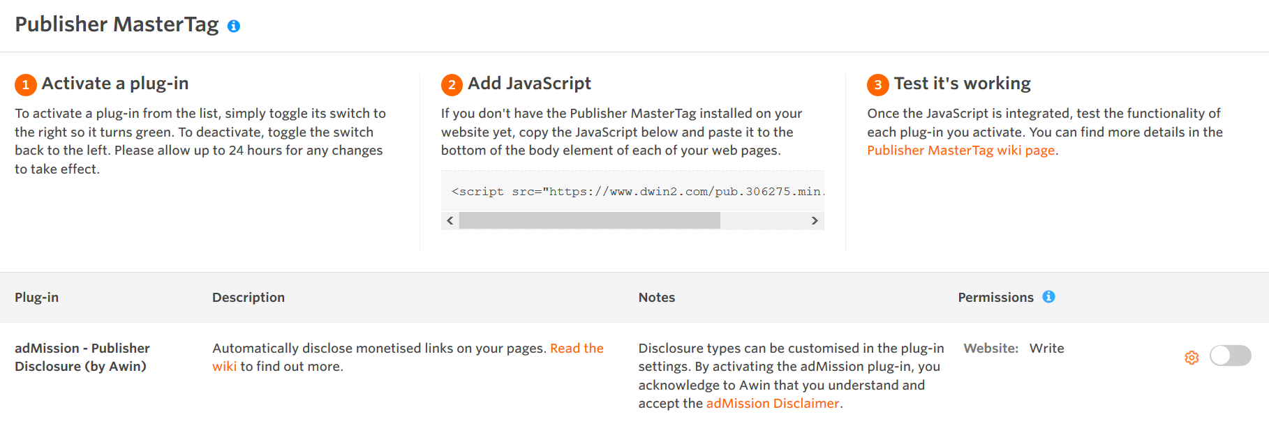Click the Notes column header
Screen dimensions: 1269x435
point(656,298)
